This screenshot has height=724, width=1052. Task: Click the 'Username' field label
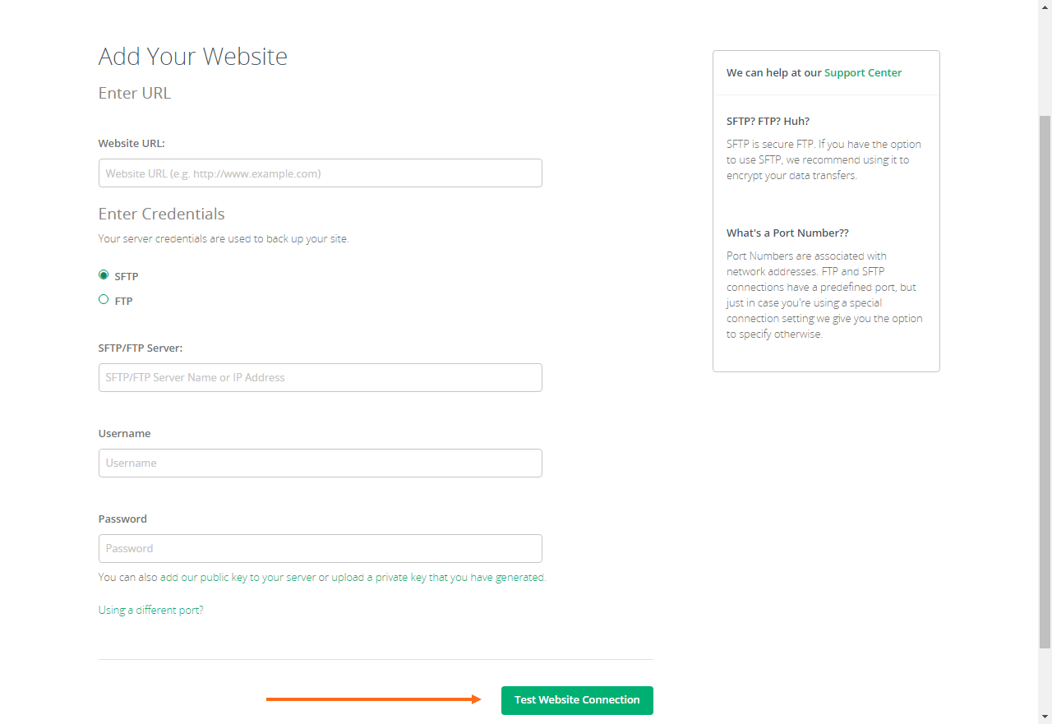tap(125, 434)
